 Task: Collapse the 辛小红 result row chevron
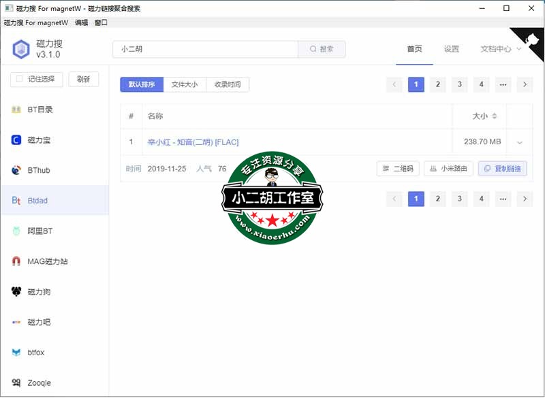(x=520, y=142)
